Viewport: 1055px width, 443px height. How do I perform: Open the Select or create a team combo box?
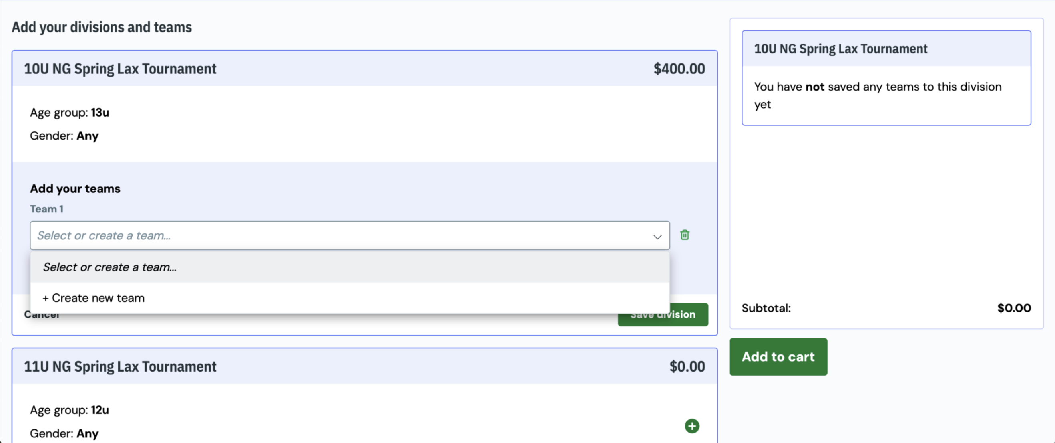349,235
